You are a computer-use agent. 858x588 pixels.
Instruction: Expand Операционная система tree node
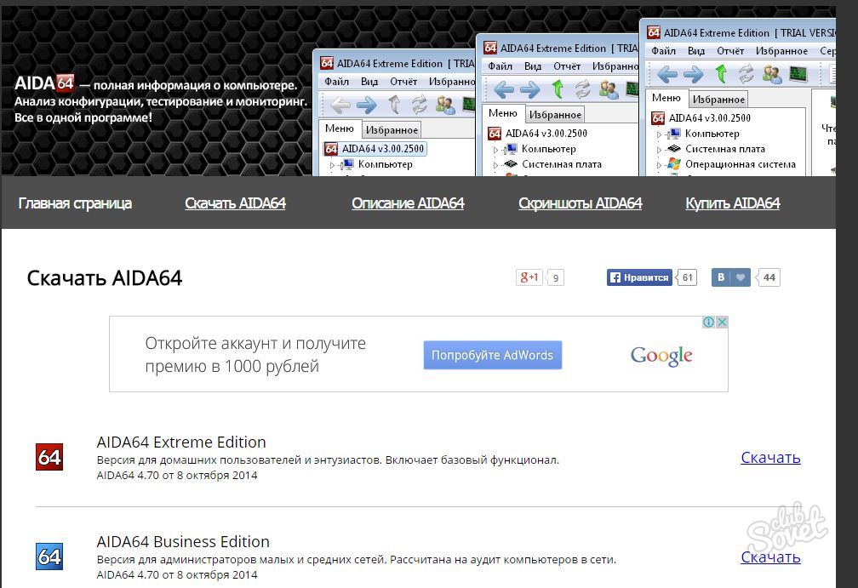click(x=659, y=164)
